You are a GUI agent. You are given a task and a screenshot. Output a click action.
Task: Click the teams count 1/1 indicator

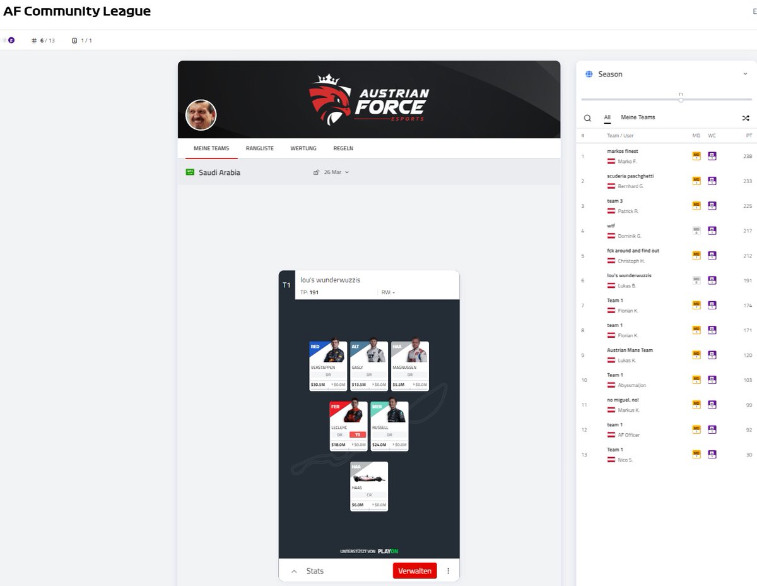(82, 40)
